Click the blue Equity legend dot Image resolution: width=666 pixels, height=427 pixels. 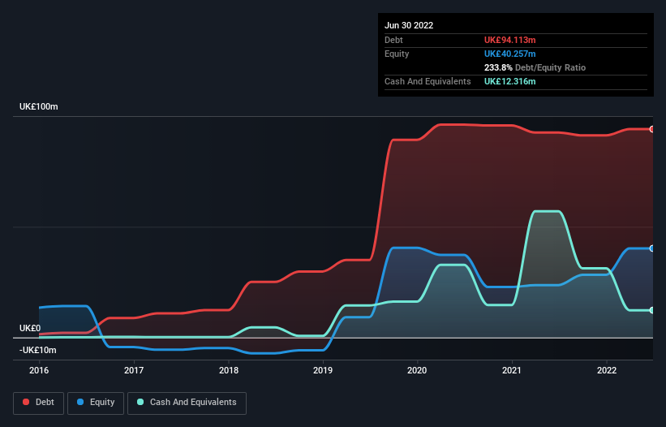pos(80,402)
